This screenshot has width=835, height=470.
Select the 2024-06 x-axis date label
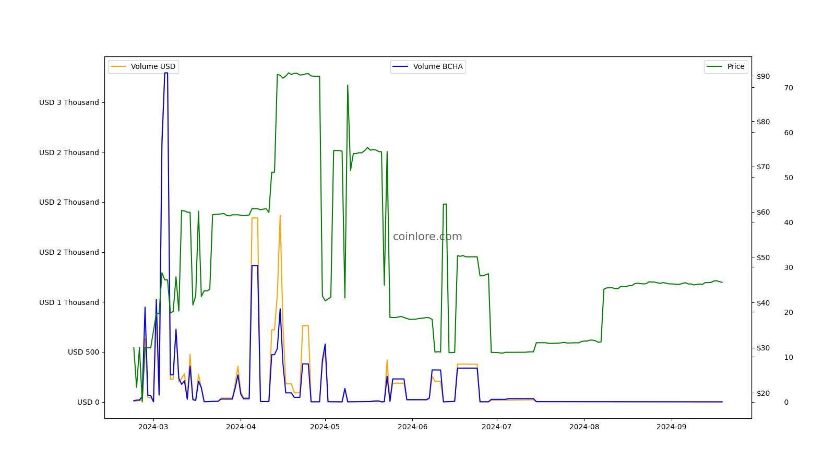pos(412,427)
